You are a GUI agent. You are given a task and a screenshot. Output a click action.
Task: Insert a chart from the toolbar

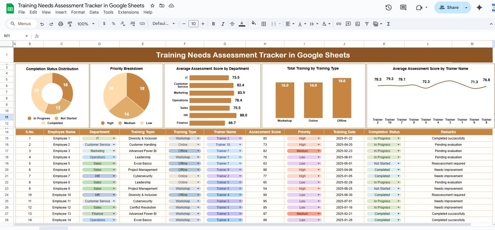coord(357,24)
